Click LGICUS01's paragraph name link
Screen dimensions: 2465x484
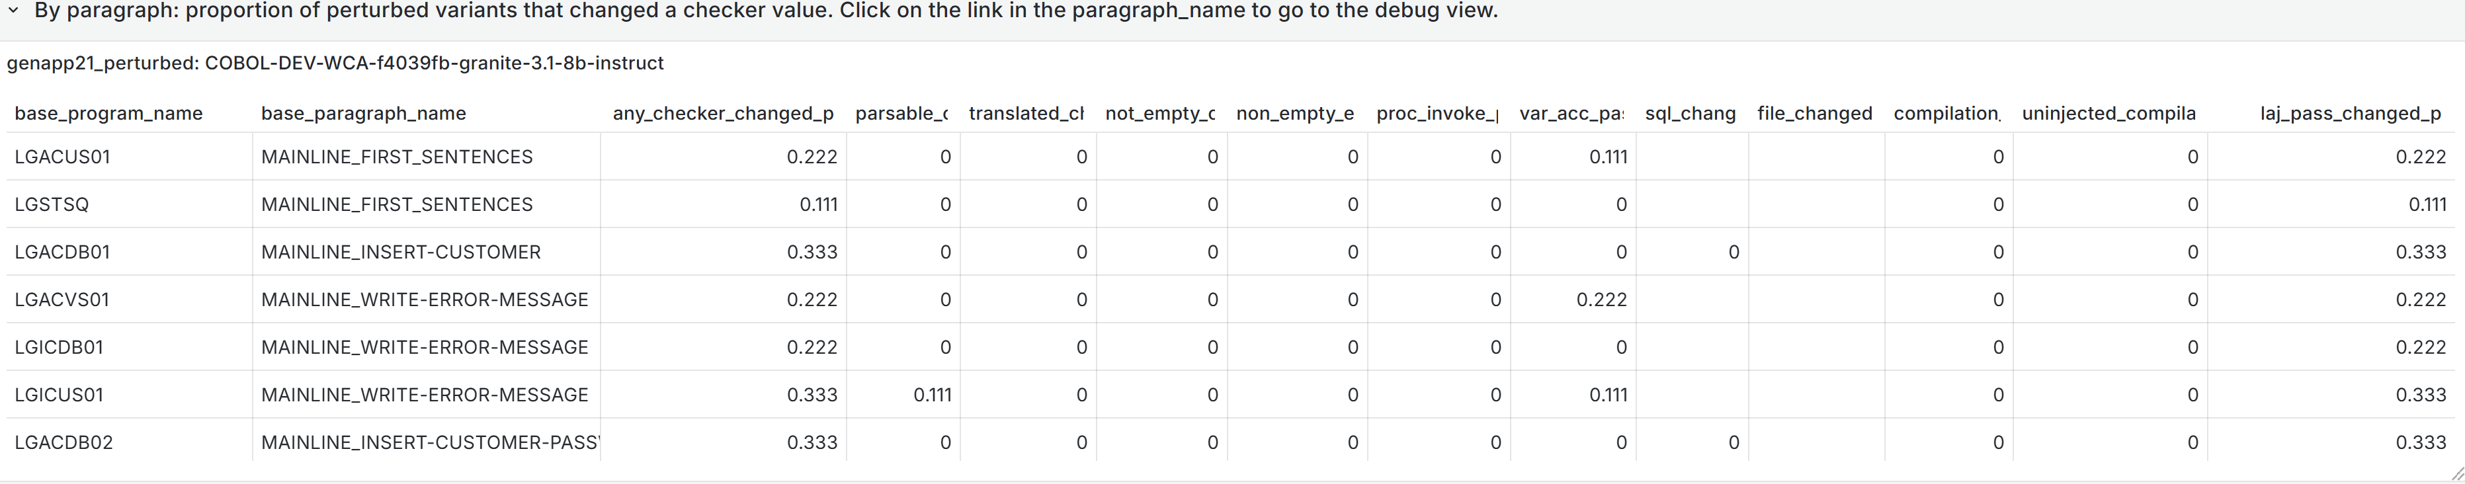pos(425,394)
